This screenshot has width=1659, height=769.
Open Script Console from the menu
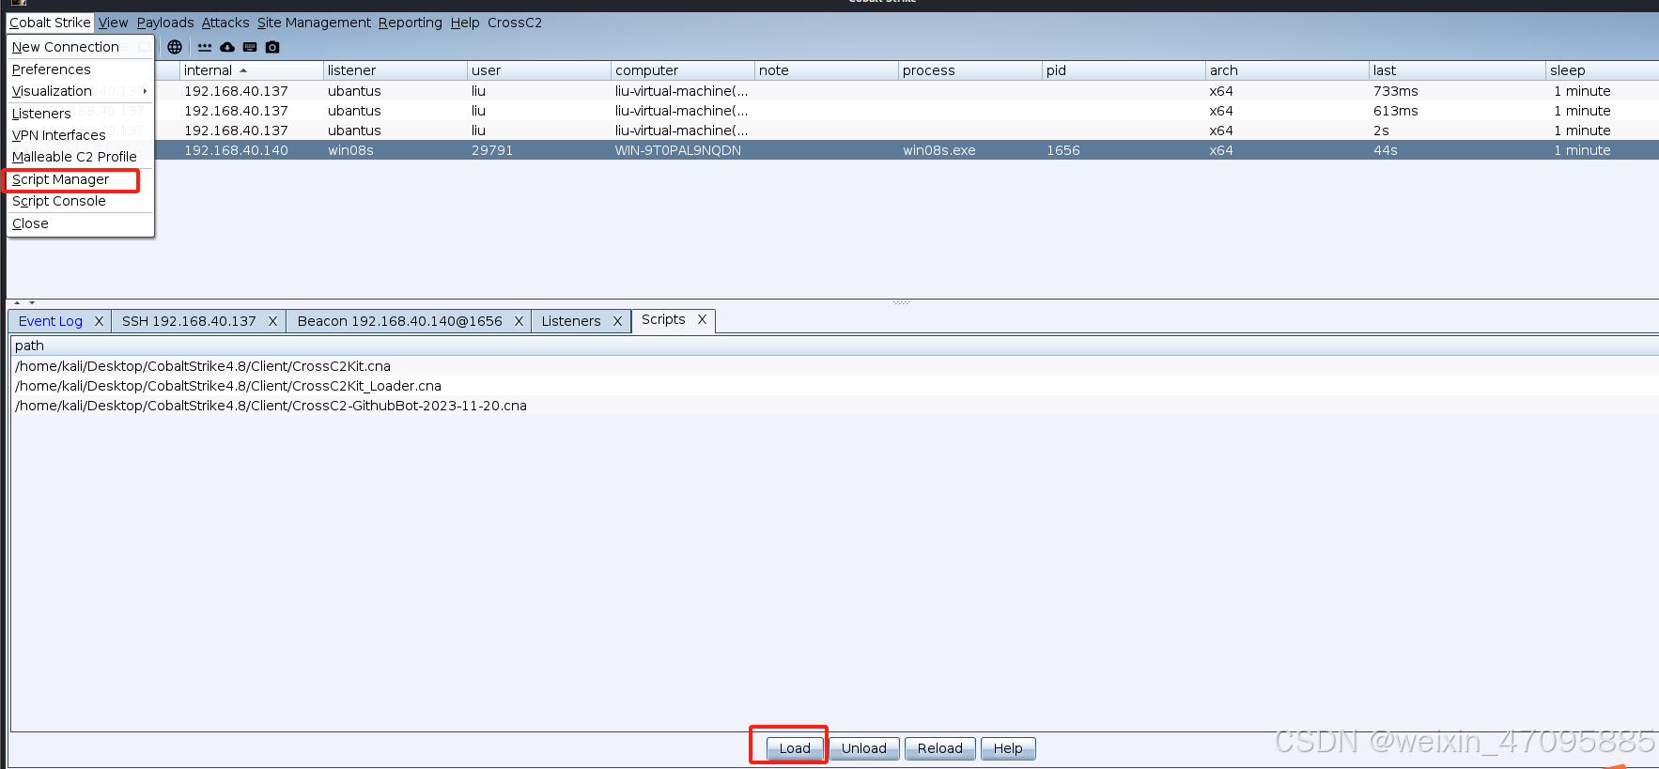[x=81, y=201]
